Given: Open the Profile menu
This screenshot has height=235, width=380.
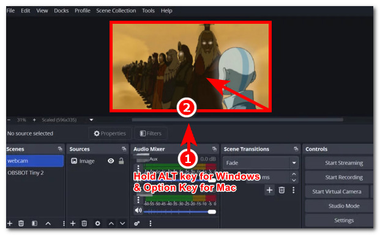Looking at the screenshot, I should 83,10.
